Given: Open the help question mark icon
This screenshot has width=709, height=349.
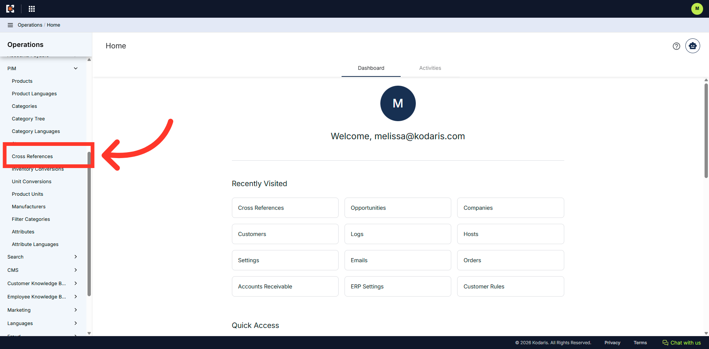Looking at the screenshot, I should pos(676,46).
